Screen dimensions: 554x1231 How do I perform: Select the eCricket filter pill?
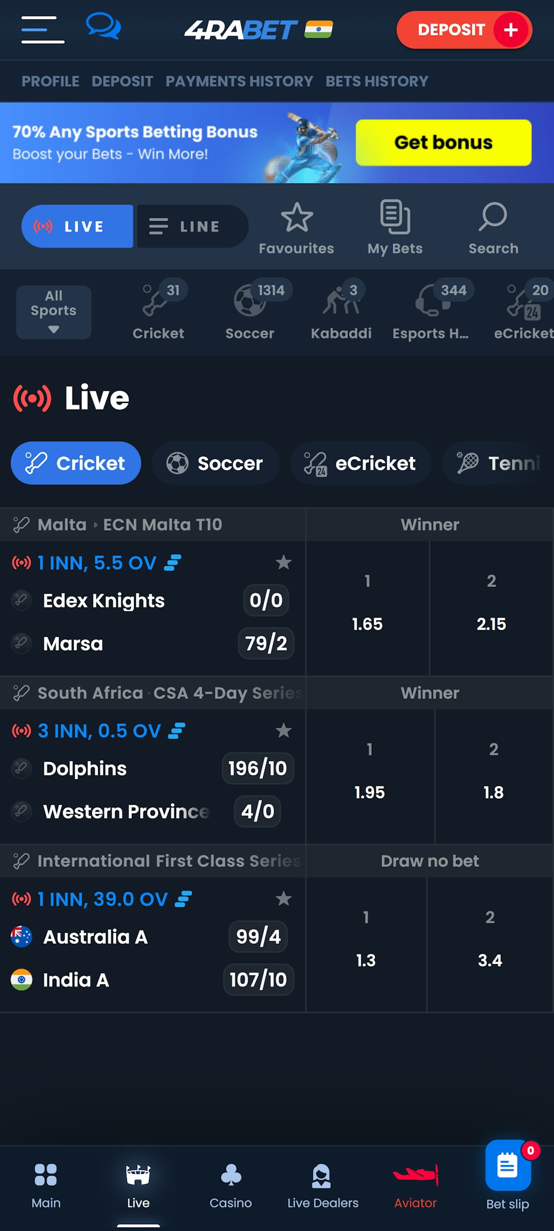pos(360,463)
